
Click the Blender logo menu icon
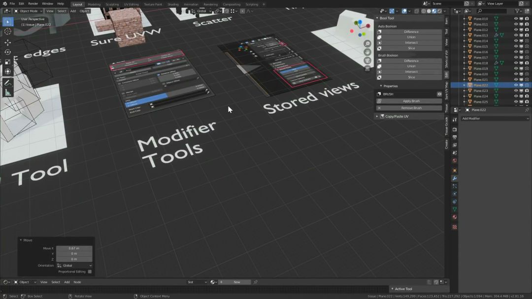(x=4, y=4)
